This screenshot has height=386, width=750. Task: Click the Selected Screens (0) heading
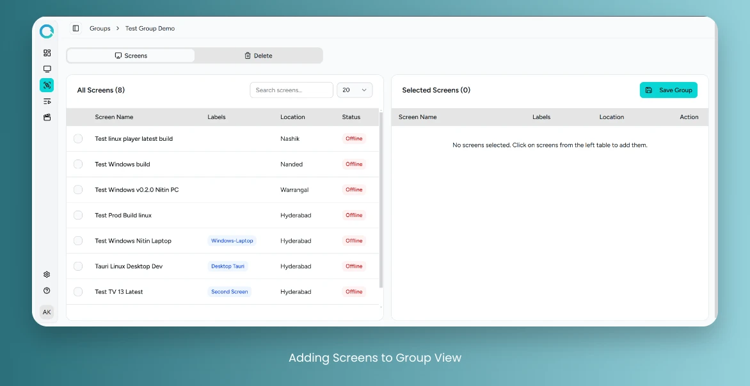point(436,90)
